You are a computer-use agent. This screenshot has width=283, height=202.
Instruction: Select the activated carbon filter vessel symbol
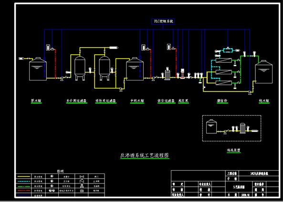(105, 68)
